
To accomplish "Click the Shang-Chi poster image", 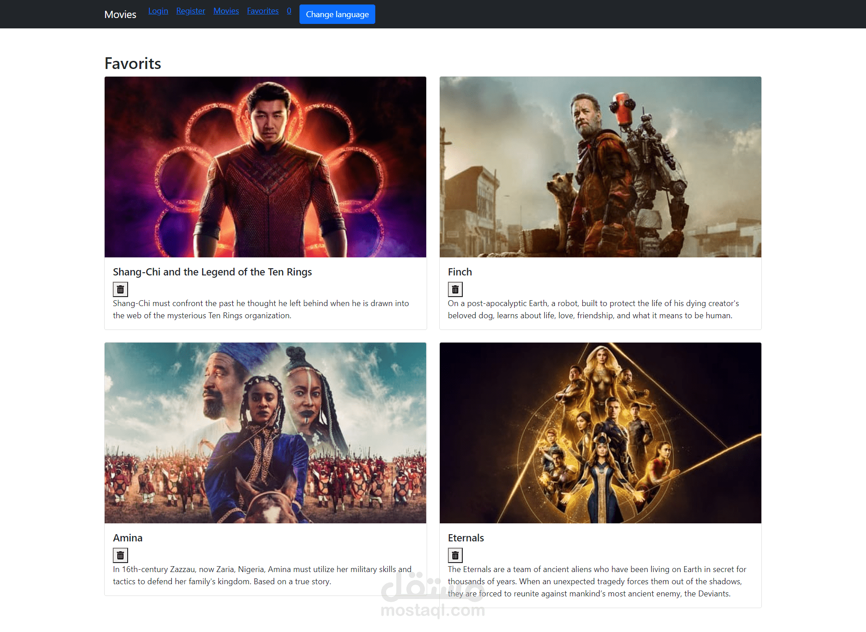I will (x=265, y=167).
